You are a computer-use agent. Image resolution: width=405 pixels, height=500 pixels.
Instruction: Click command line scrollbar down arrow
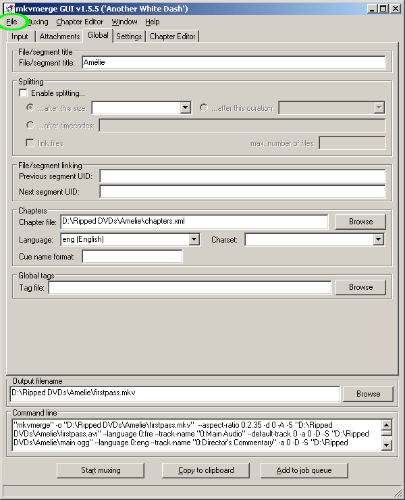tap(387, 445)
